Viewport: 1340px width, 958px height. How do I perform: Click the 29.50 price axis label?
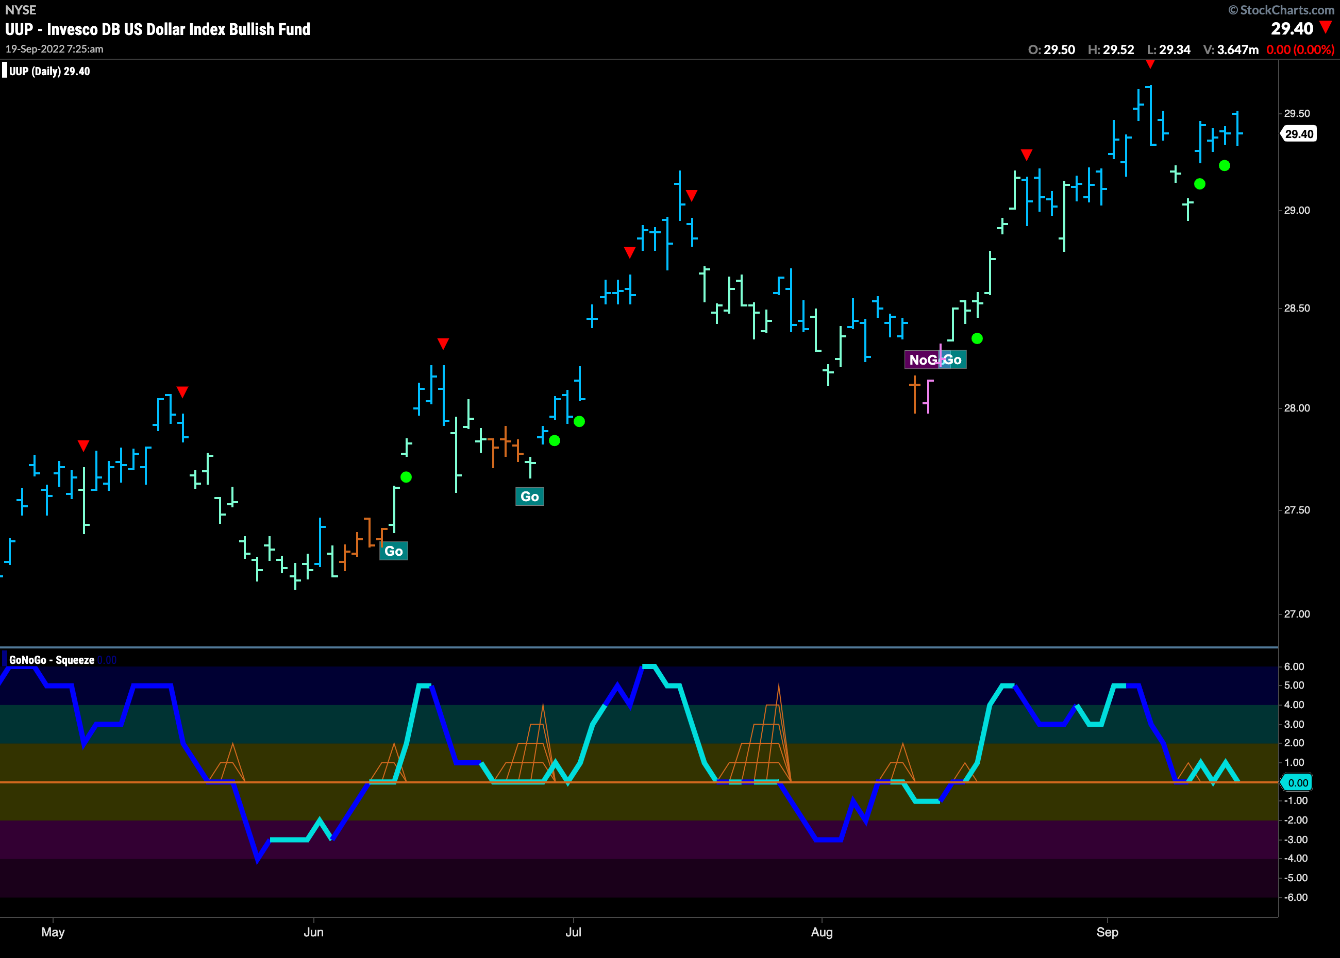point(1297,113)
